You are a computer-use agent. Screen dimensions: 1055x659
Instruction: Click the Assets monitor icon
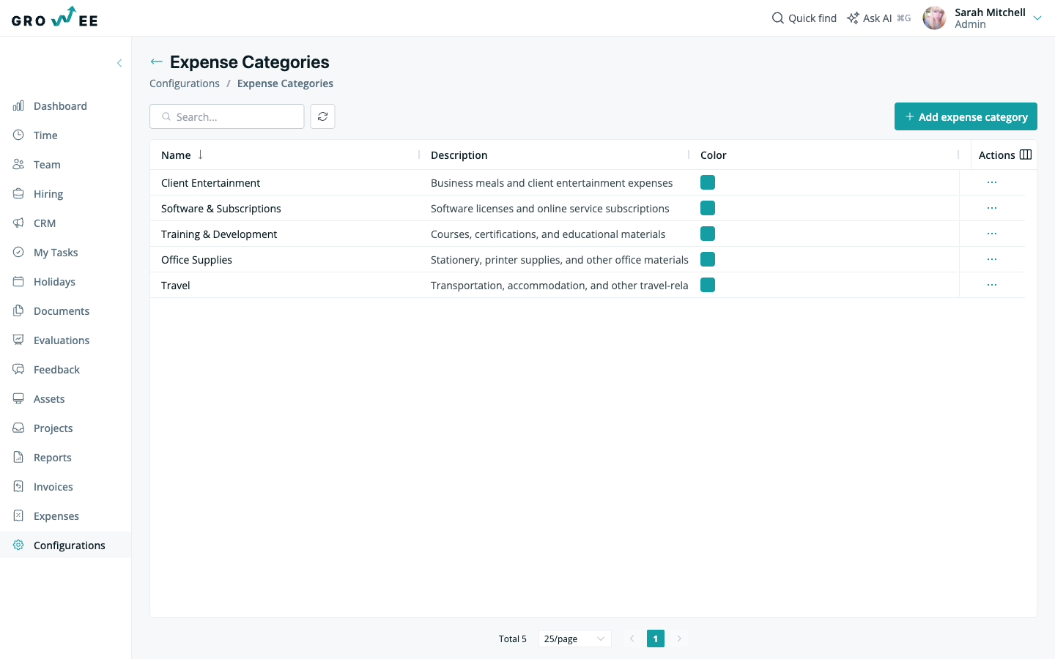click(18, 399)
